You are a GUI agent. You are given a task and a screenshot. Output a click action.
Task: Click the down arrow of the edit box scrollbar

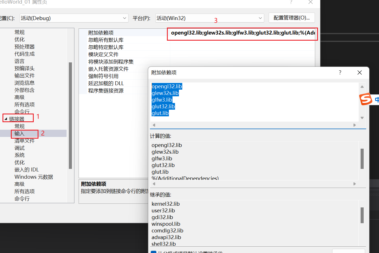(362, 118)
